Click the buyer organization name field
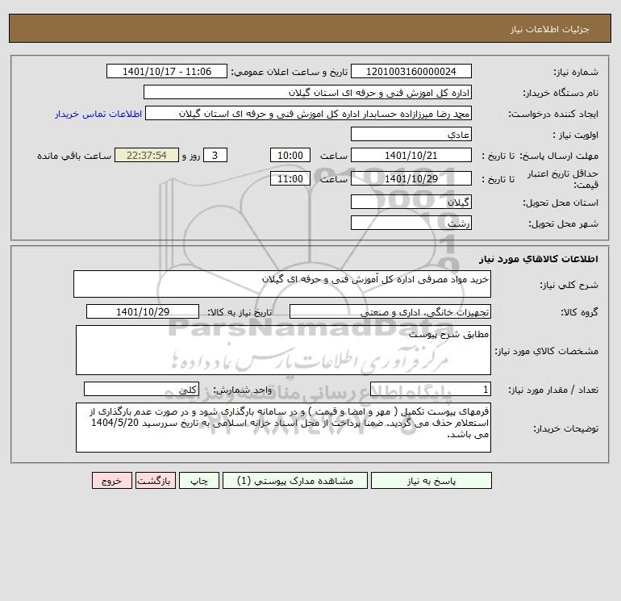The image size is (621, 601). [x=307, y=92]
